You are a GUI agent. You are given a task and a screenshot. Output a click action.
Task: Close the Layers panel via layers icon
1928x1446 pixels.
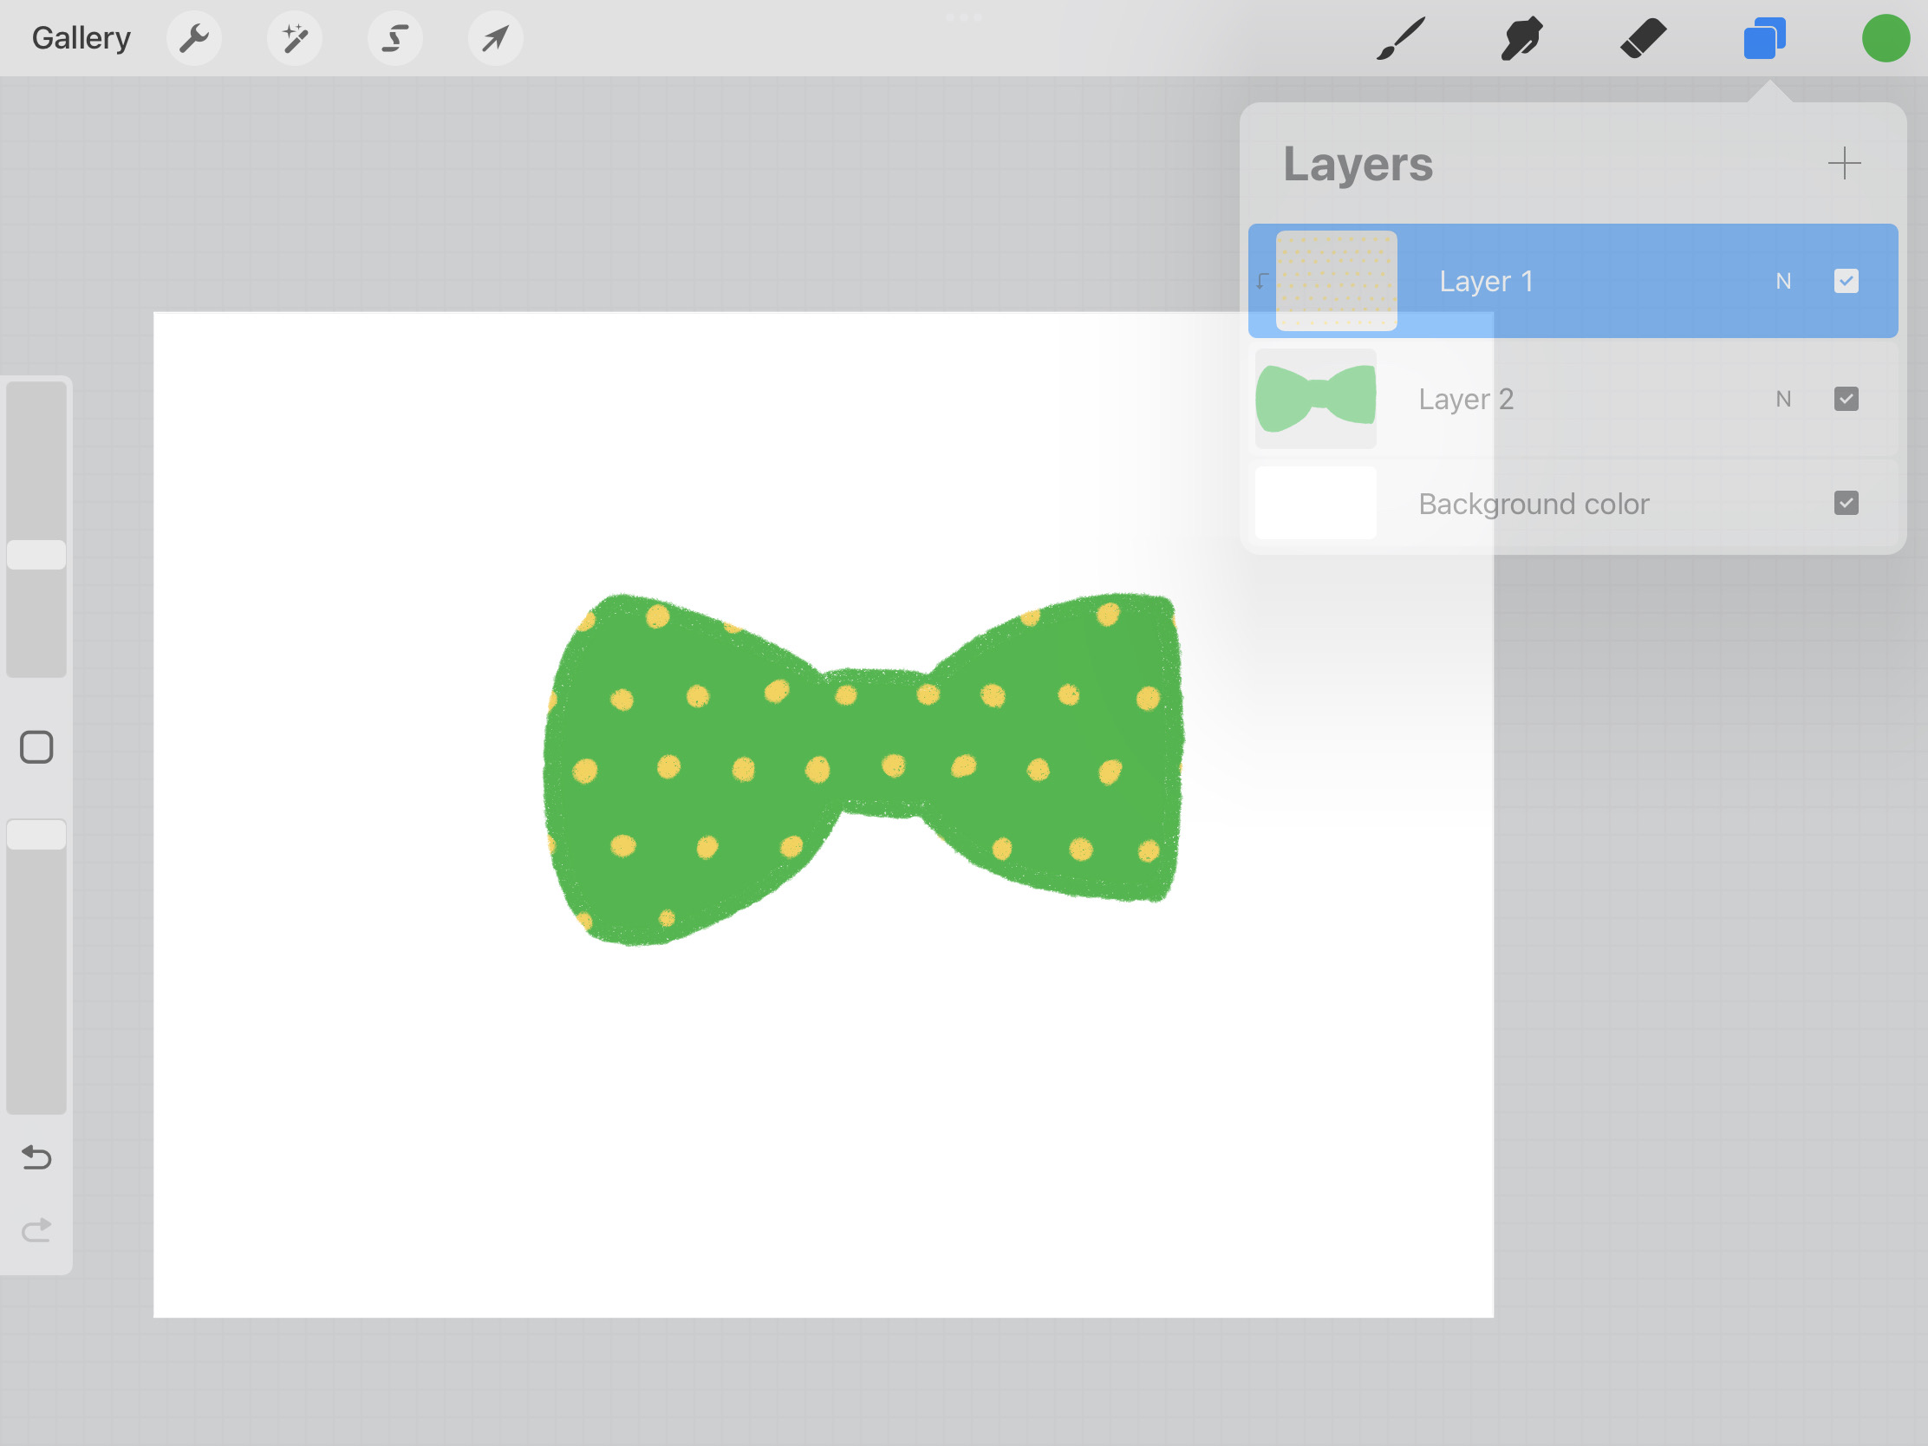coord(1765,38)
